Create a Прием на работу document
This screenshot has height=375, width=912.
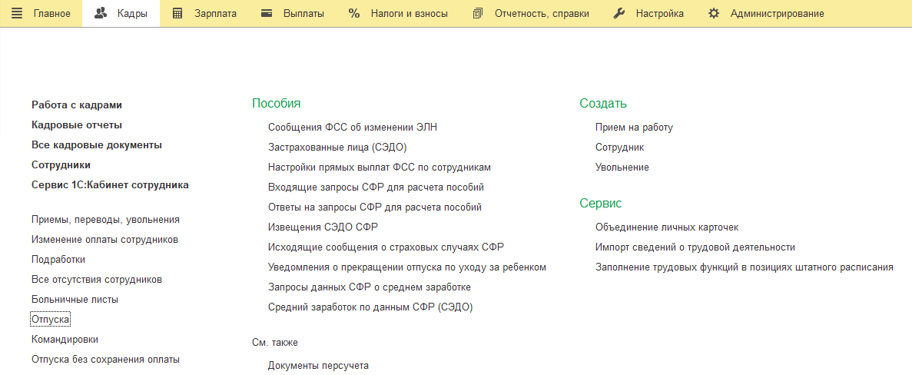(x=634, y=128)
